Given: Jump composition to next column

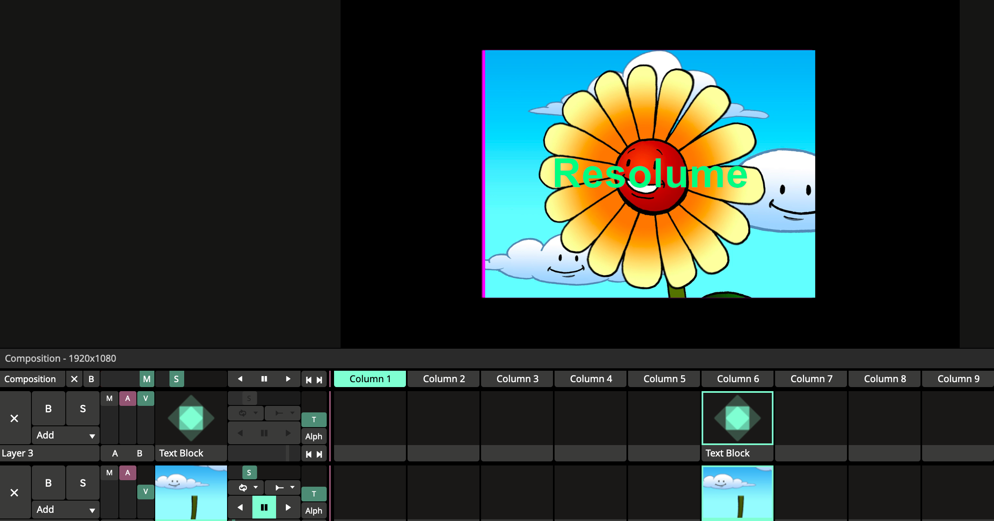Looking at the screenshot, I should point(319,380).
